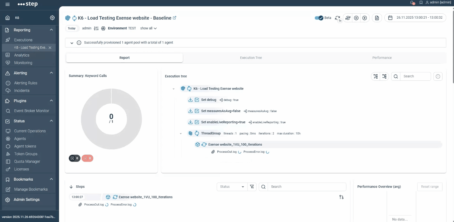The height and width of the screenshot is (222, 454).
Task: Open tenant settings gear beside K6
Action: [52, 18]
